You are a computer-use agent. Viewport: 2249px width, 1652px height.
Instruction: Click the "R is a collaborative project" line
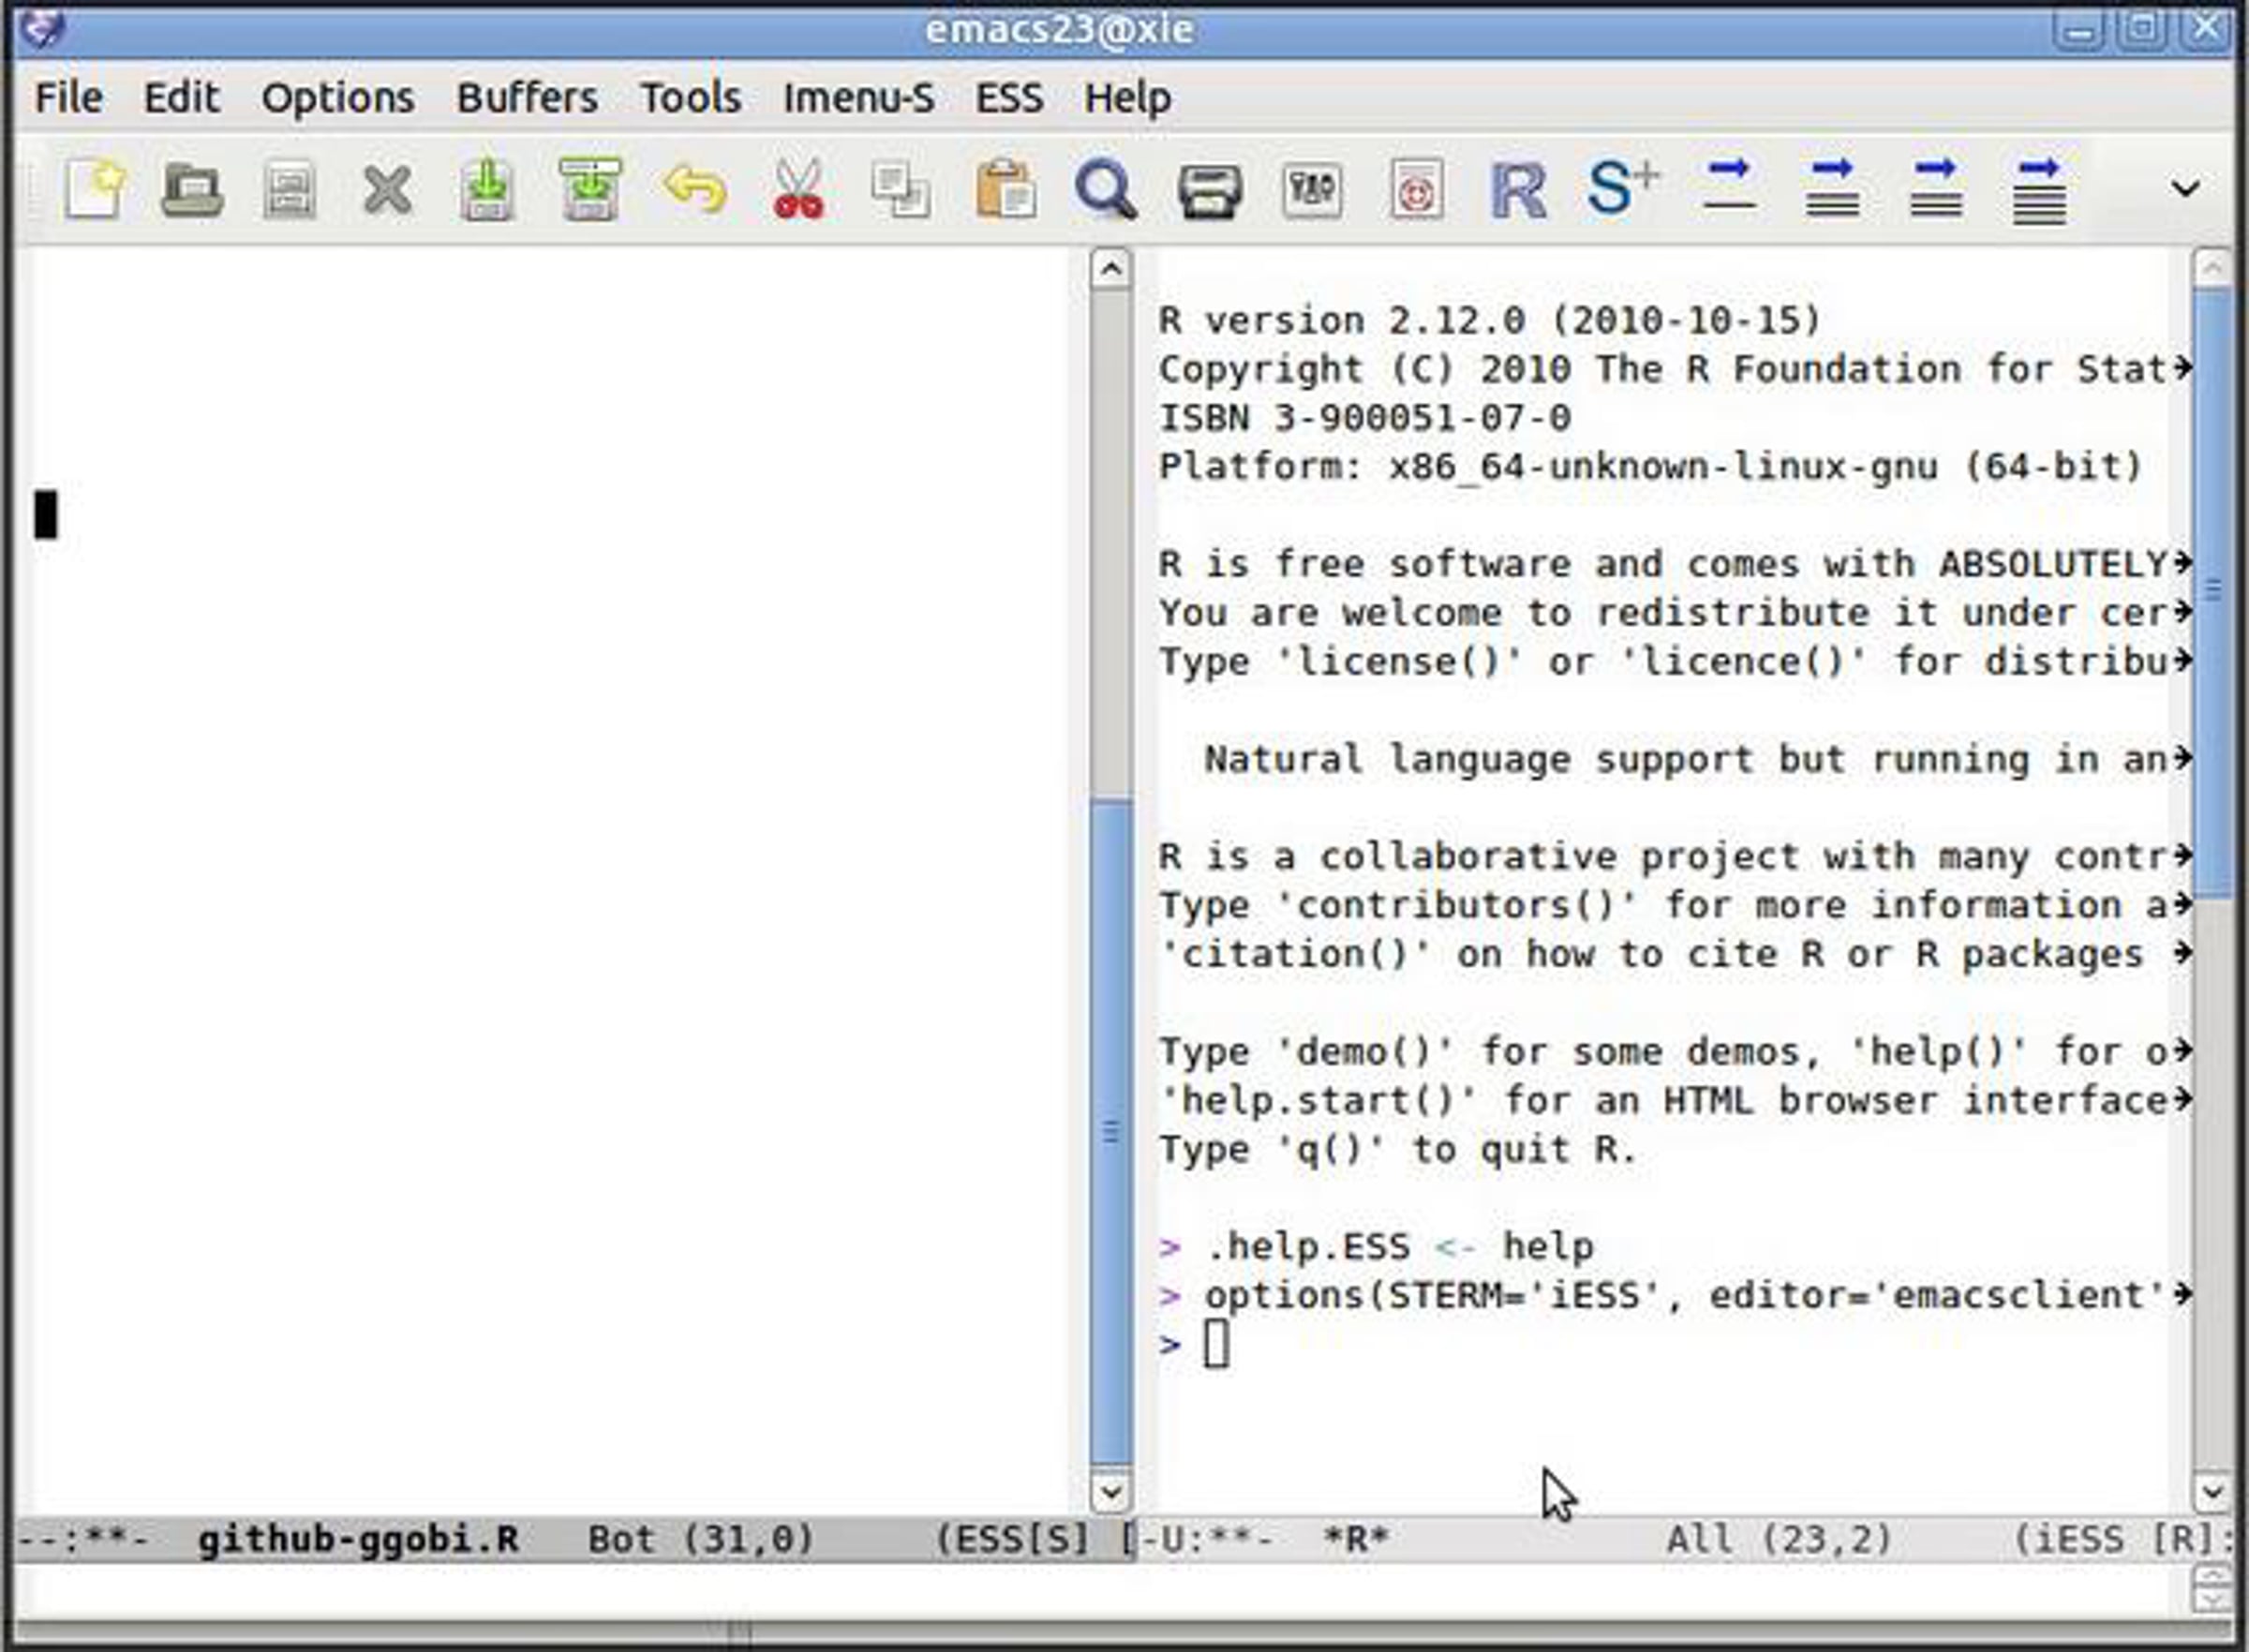click(1675, 857)
